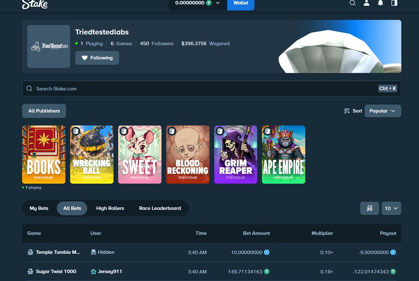419x281 pixels.
Task: Switch to the My Bets tab
Action: 39,208
